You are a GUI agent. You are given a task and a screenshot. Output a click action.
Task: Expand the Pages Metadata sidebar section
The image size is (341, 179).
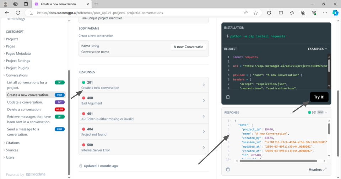coord(18,54)
